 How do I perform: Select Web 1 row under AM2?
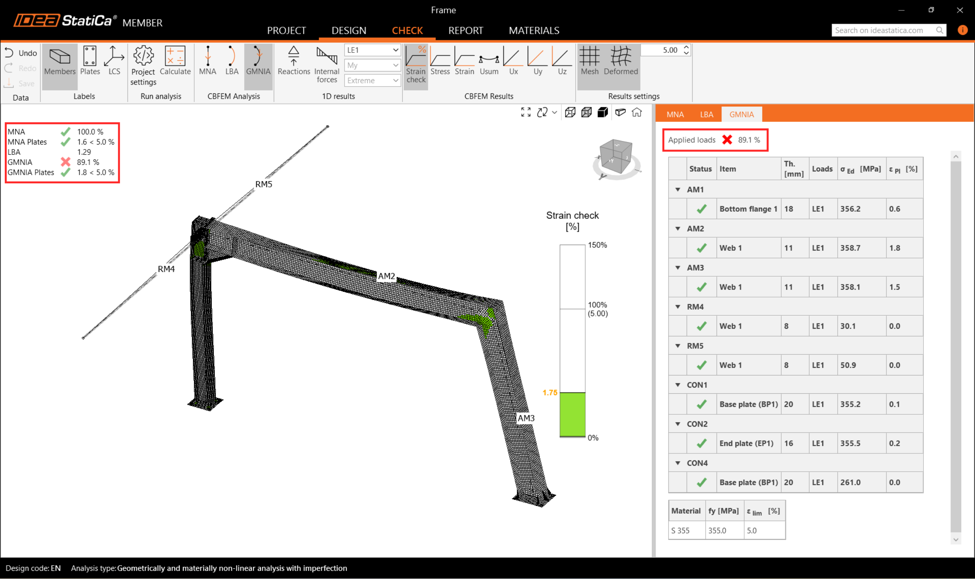pos(730,248)
